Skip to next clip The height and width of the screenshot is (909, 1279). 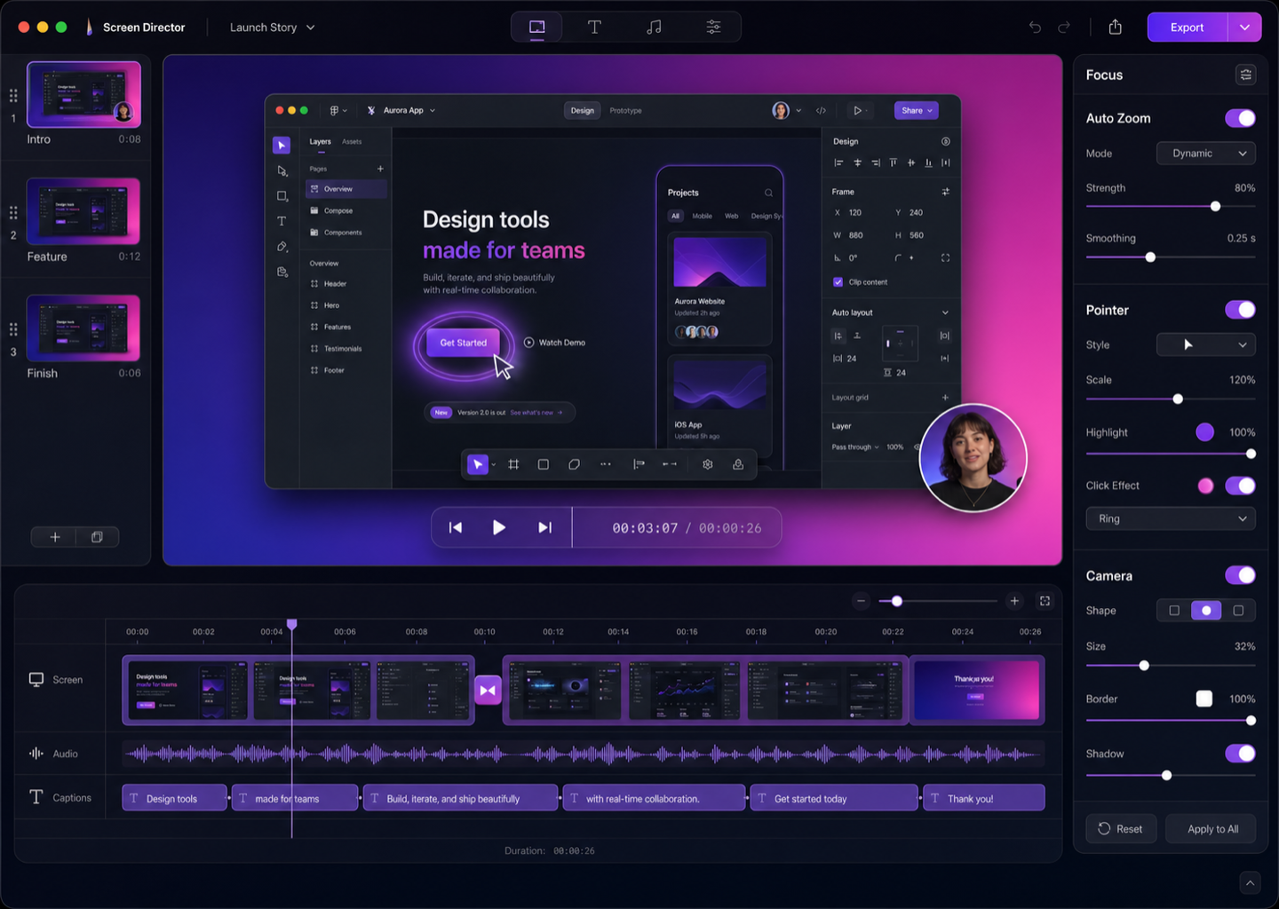click(x=544, y=527)
